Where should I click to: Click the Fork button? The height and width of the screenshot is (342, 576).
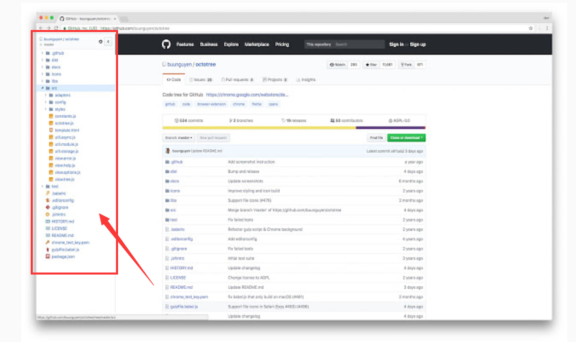(407, 65)
